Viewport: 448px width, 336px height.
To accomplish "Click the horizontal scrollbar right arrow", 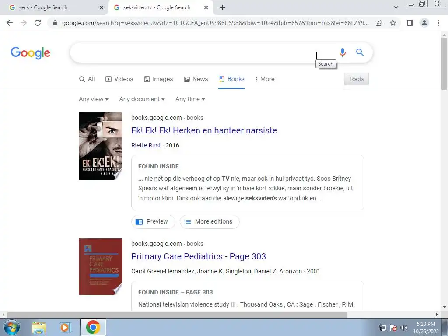I will (x=437, y=315).
